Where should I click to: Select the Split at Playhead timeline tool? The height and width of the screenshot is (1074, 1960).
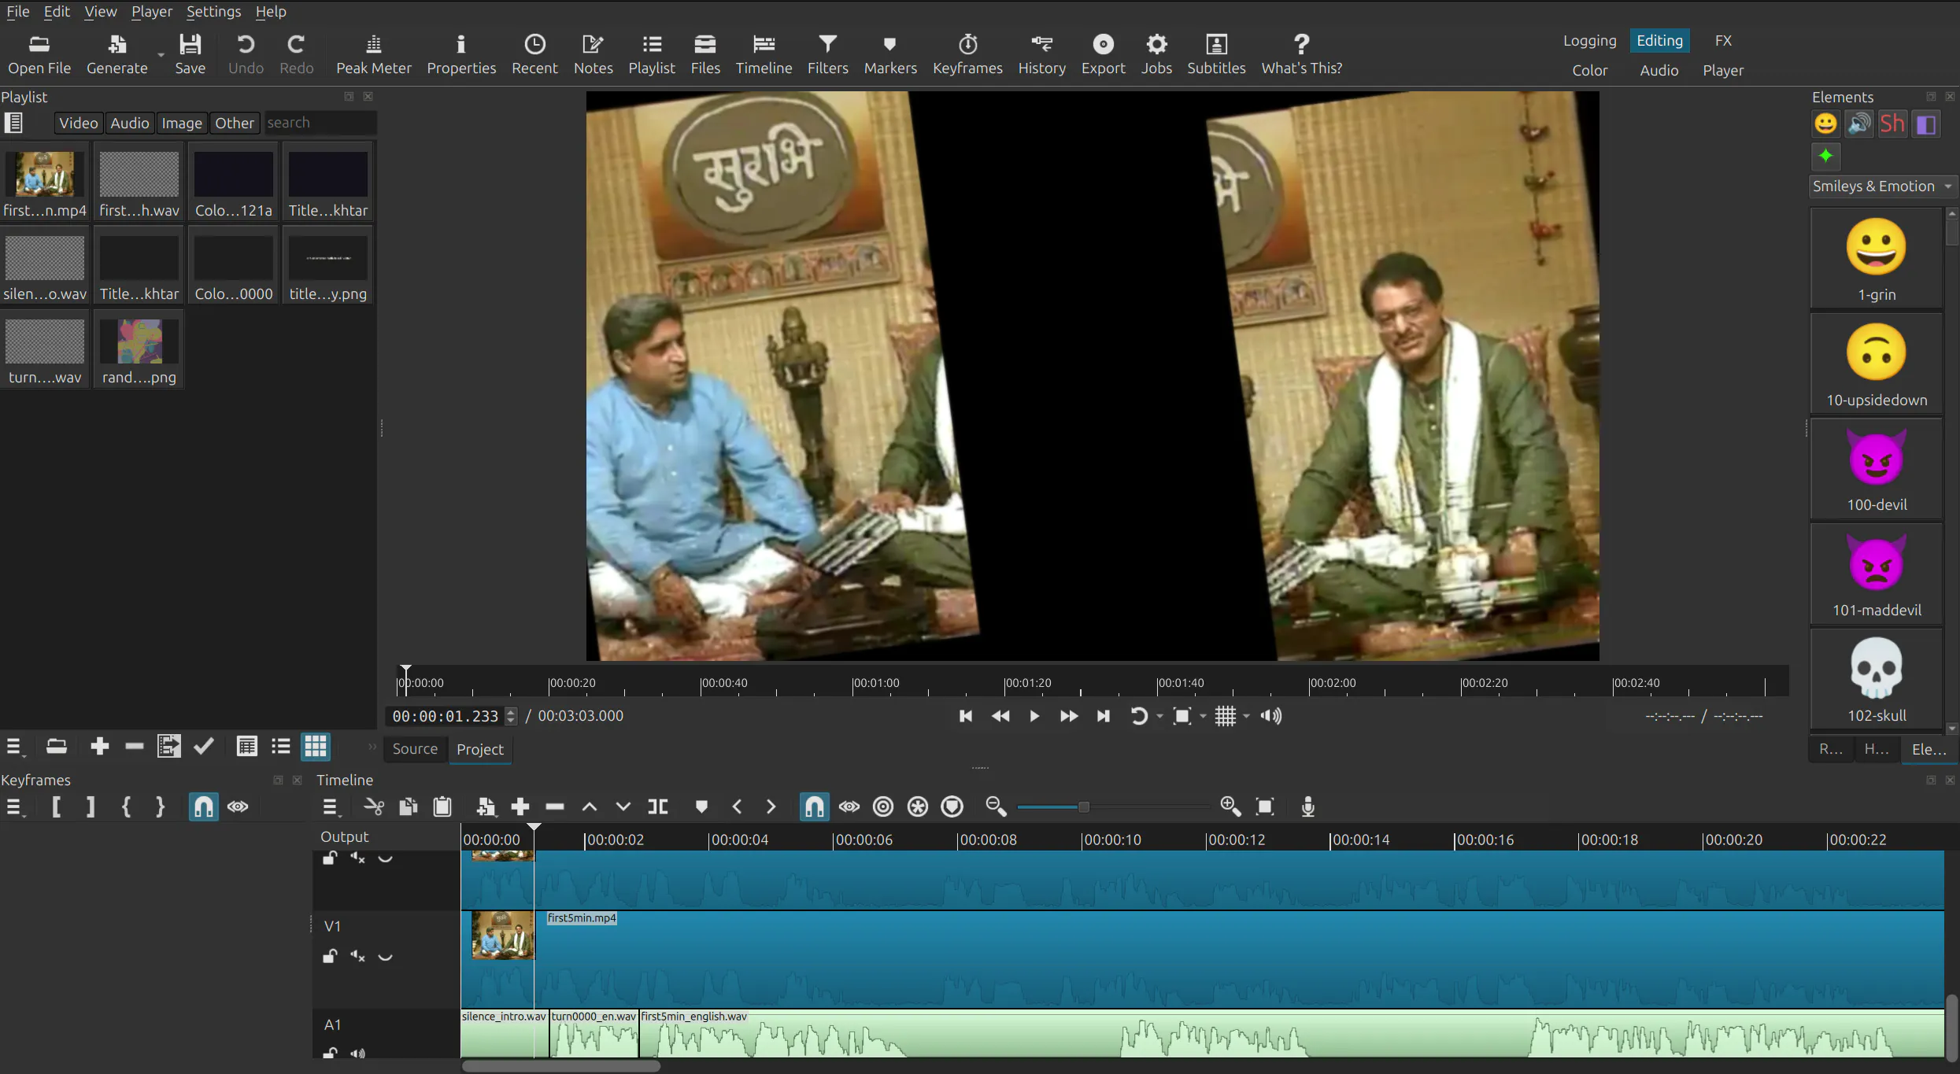click(657, 806)
